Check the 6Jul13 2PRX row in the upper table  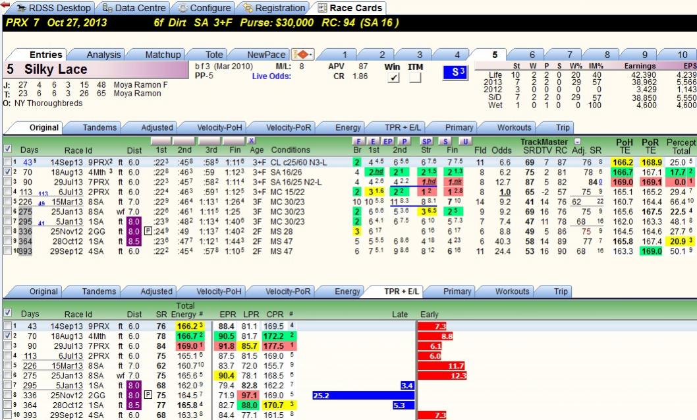click(x=7, y=192)
